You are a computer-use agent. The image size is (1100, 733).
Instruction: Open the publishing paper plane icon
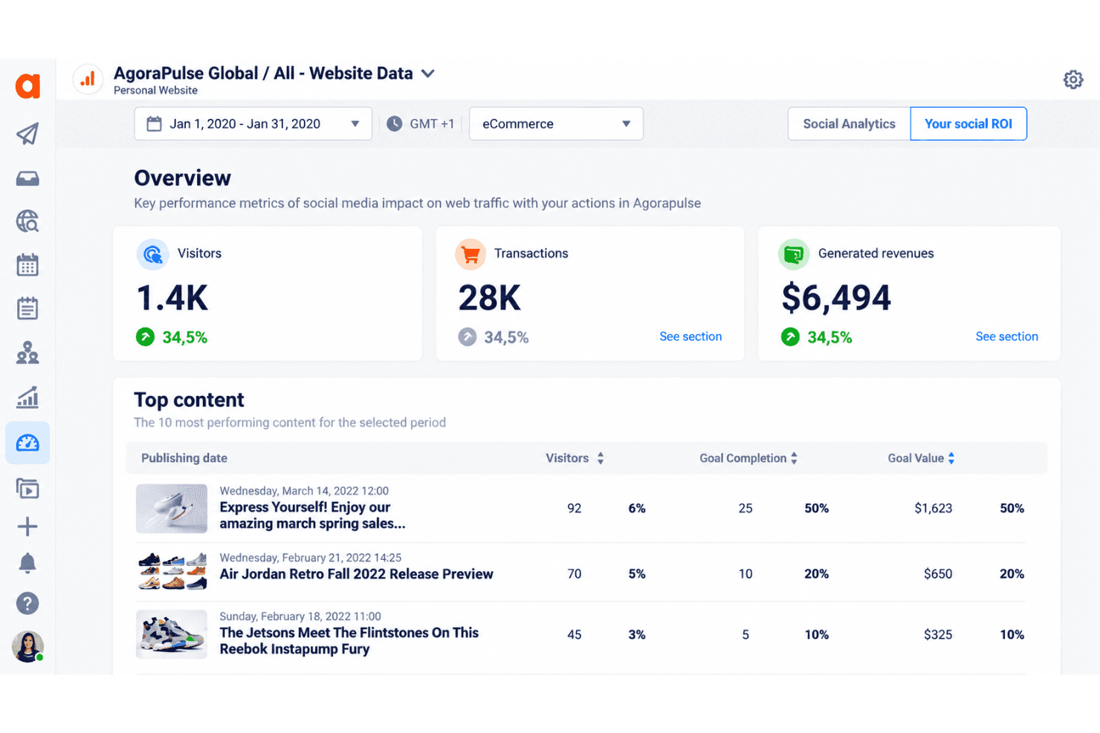tap(27, 134)
